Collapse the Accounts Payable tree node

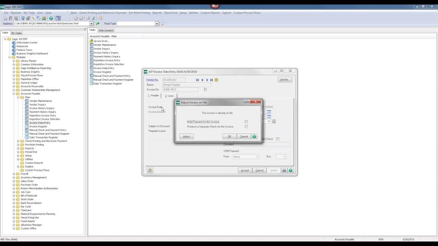[x=14, y=94]
